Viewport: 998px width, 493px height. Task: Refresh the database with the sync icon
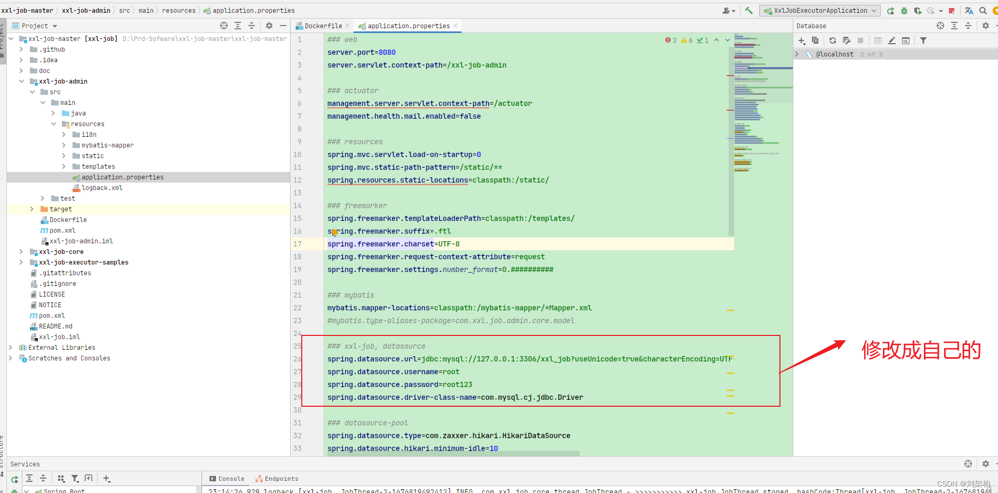click(x=833, y=40)
